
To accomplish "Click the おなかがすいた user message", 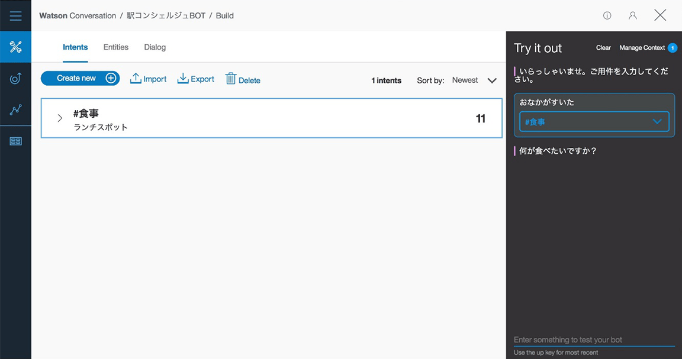I will pos(547,102).
